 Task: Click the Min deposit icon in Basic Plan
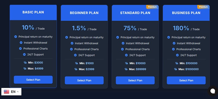click(25, 63)
